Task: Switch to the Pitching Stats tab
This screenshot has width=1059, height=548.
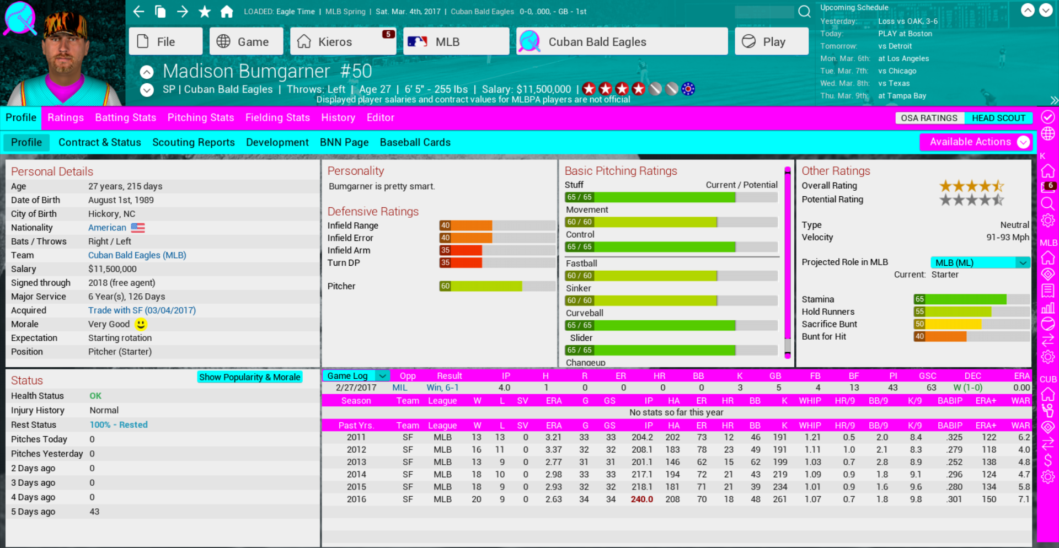Action: tap(201, 117)
